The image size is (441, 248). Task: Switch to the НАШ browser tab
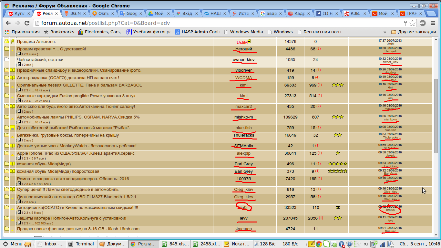coord(214,14)
